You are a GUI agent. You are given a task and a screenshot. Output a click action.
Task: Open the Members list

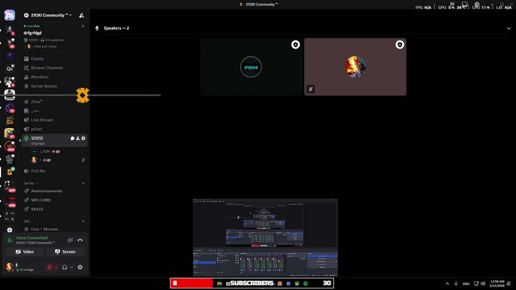pyautogui.click(x=54, y=77)
